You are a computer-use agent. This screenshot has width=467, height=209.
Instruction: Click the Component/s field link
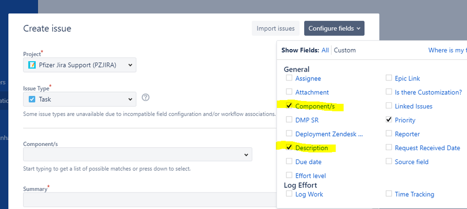315,106
